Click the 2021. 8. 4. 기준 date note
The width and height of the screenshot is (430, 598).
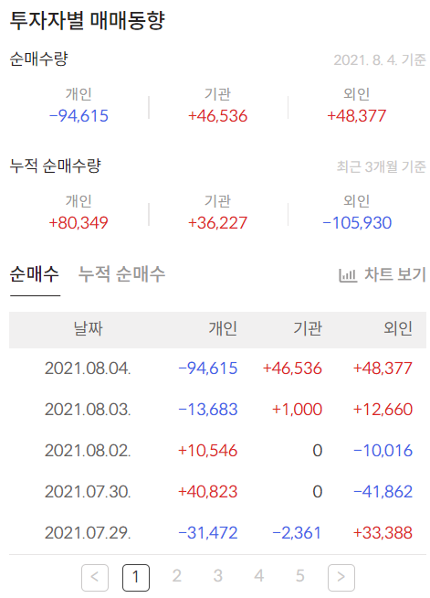[380, 60]
